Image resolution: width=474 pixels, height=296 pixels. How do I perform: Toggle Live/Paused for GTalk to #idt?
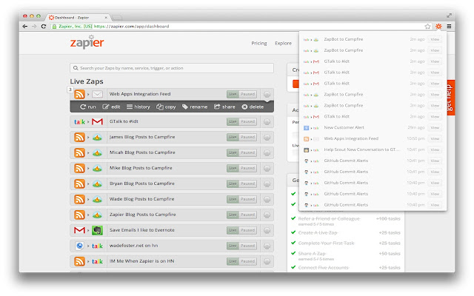242,121
